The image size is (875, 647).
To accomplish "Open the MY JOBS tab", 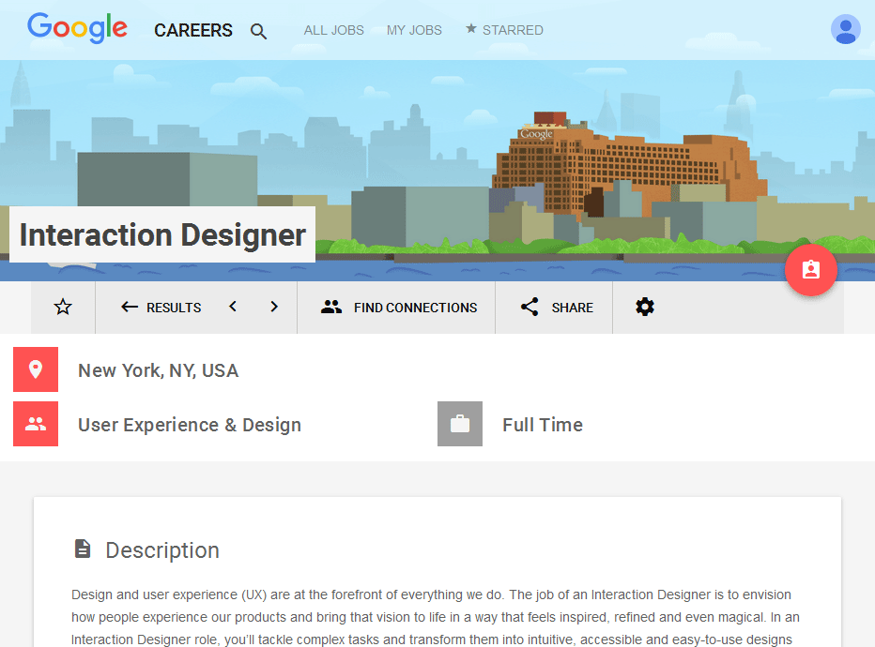I will click(x=414, y=30).
